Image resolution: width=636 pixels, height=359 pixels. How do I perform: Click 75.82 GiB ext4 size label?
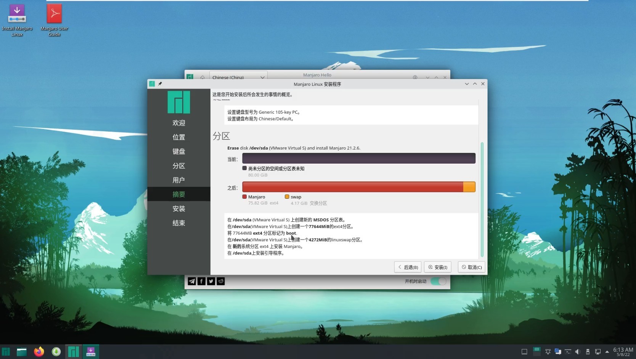pyautogui.click(x=263, y=203)
